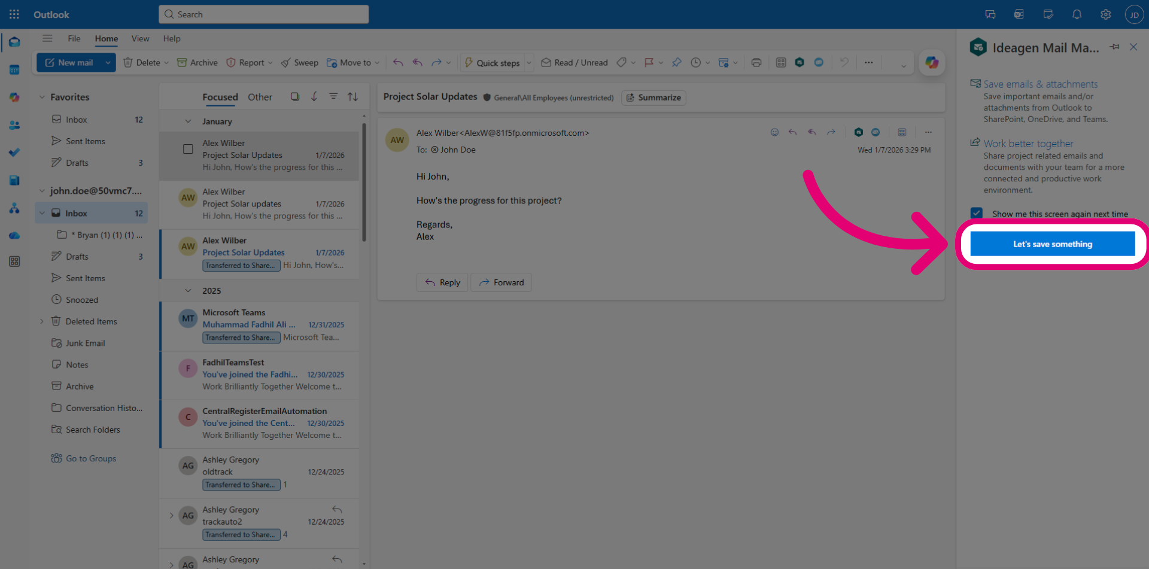Collapse the 2025 message group

click(188, 291)
